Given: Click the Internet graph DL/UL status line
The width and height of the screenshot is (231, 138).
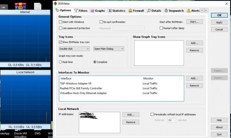Looking at the screenshot, I should tap(25, 65).
